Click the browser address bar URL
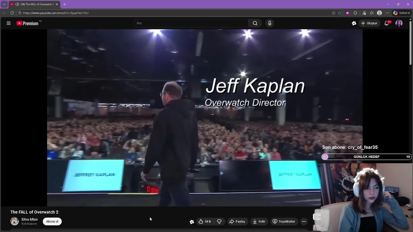 coord(56,13)
